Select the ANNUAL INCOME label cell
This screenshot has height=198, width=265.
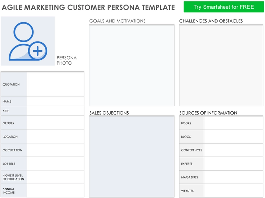[14, 190]
